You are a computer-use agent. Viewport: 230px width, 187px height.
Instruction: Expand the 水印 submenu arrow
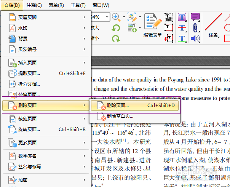click(x=85, y=28)
